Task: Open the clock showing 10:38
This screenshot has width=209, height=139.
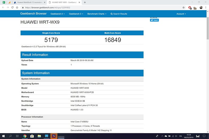Action: click(189, 136)
